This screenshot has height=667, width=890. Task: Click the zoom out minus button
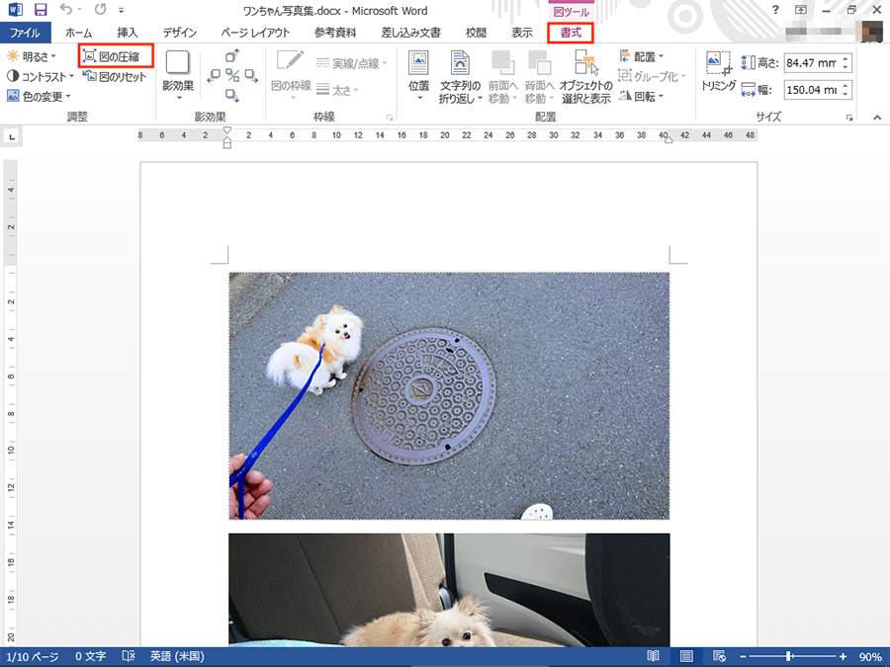(743, 657)
